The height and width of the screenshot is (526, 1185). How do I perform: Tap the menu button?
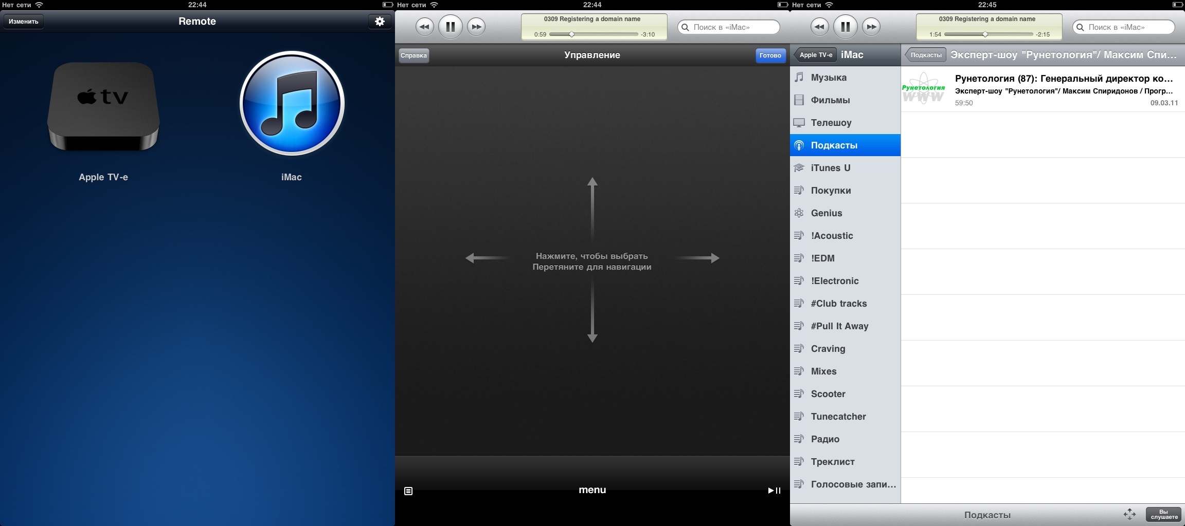pos(592,490)
